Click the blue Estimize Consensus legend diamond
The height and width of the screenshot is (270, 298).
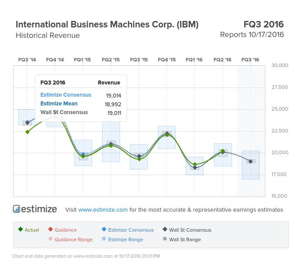pos(104,229)
